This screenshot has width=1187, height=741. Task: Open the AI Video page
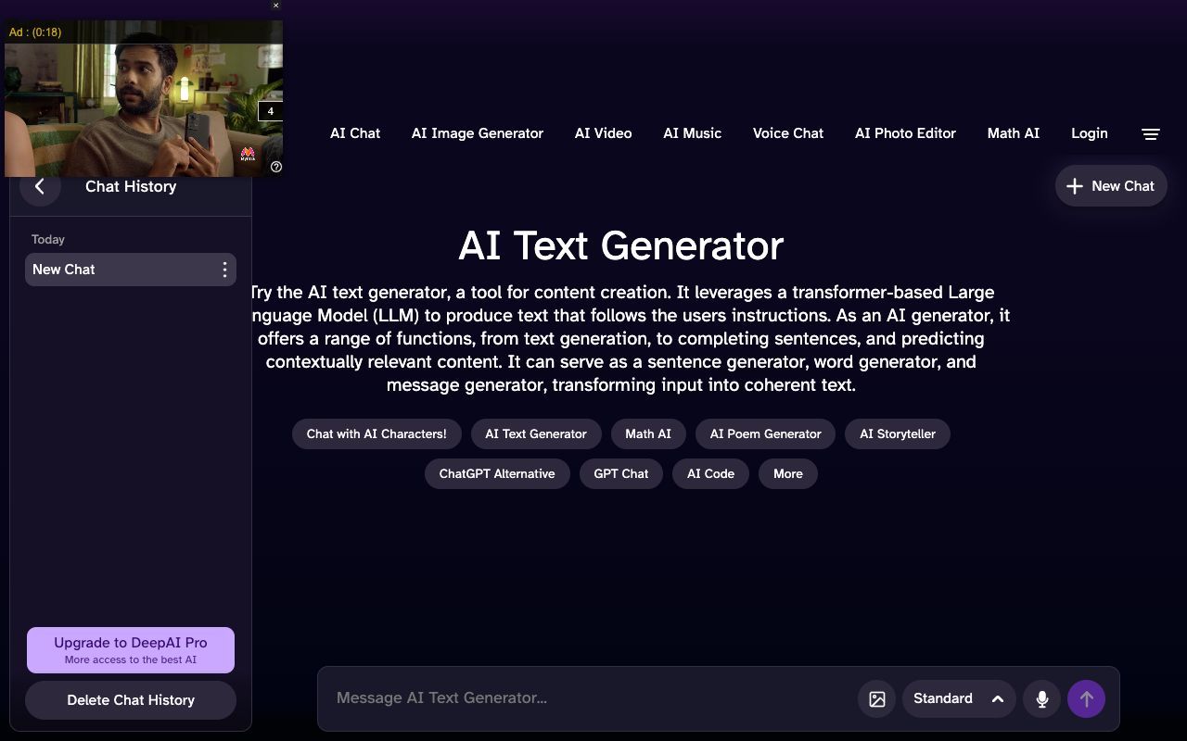point(604,133)
